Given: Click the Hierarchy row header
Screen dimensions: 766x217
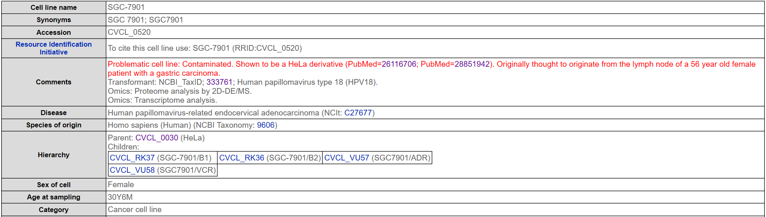Looking at the screenshot, I should click(x=53, y=155).
